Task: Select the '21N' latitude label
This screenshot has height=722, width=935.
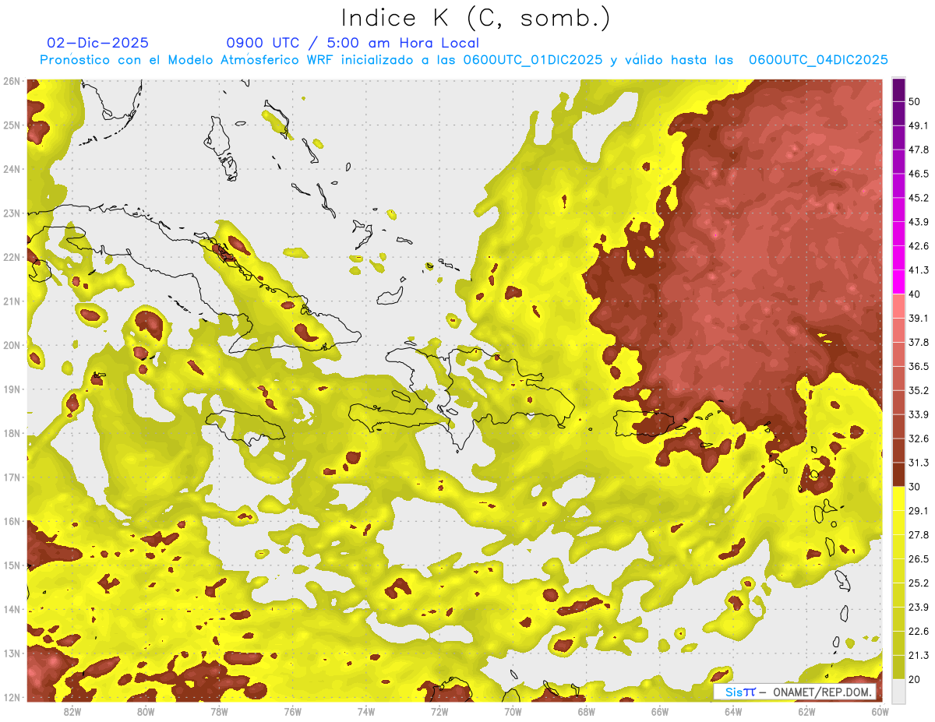Action: tap(12, 301)
